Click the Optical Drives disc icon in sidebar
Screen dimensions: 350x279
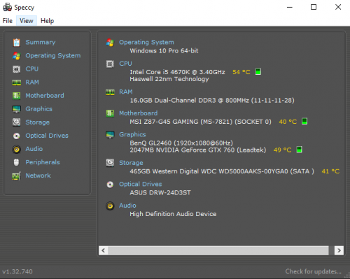point(16,136)
